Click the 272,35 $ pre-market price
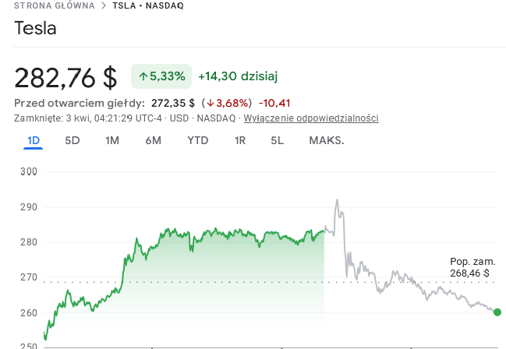 click(172, 103)
